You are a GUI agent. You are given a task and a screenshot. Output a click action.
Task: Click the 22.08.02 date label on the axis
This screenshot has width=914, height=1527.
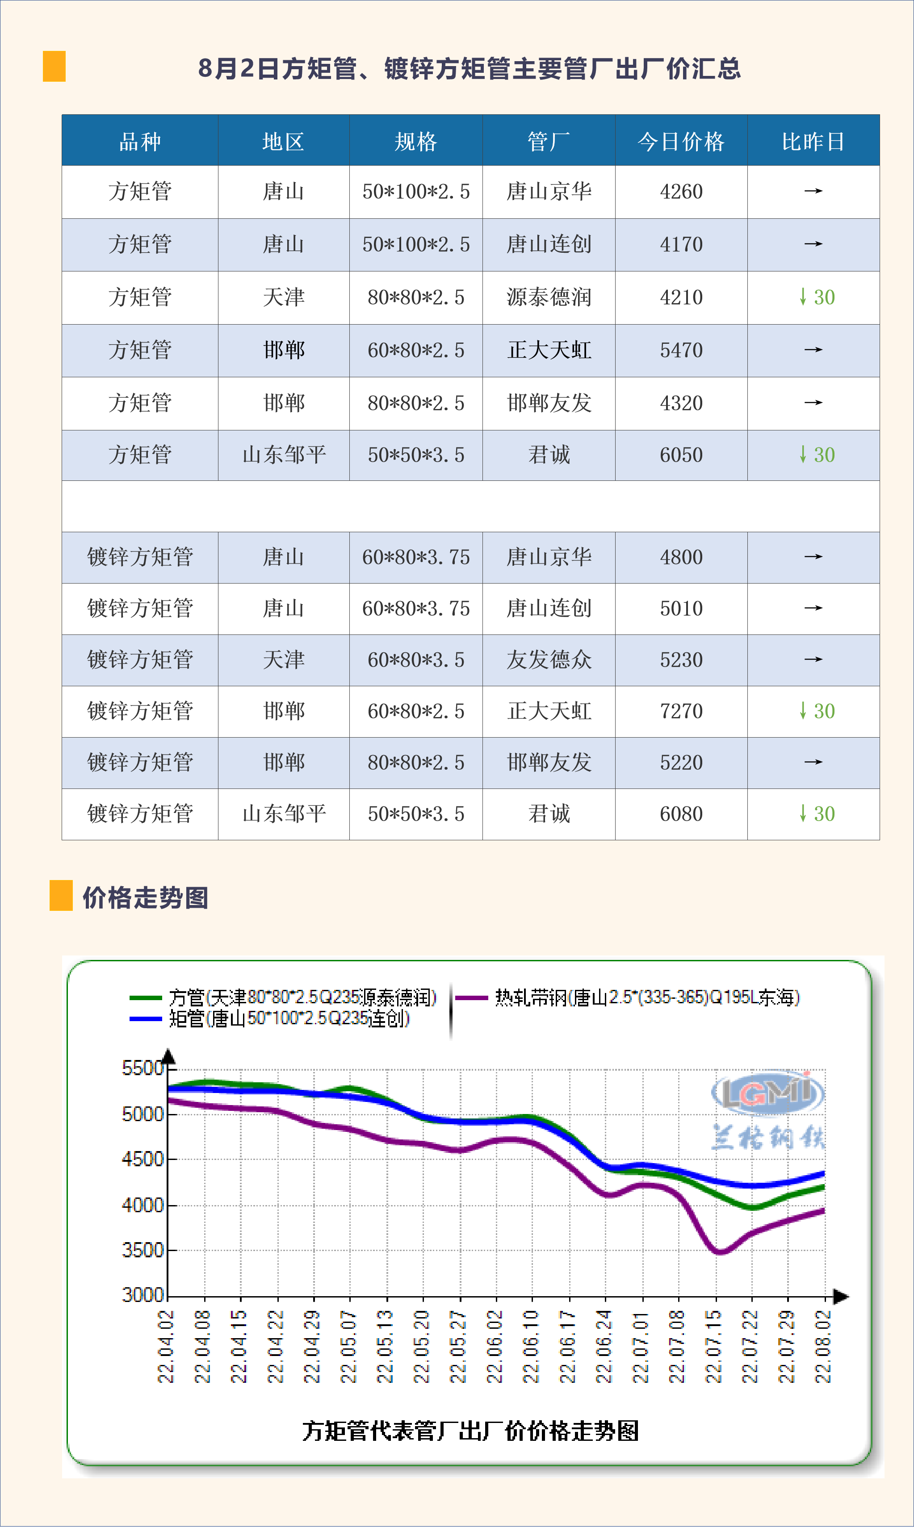tap(823, 1346)
